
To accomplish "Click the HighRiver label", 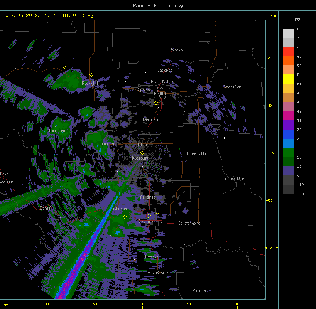I will pos(158,273).
